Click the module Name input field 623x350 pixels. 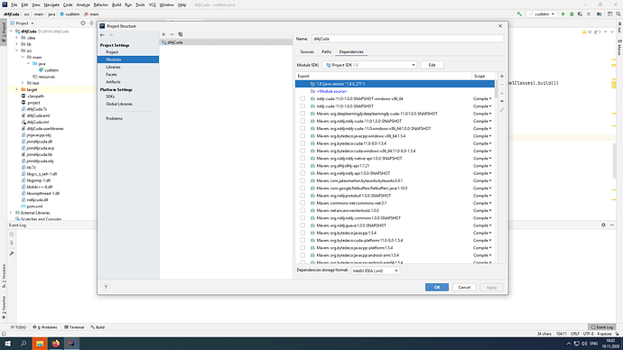click(x=407, y=39)
